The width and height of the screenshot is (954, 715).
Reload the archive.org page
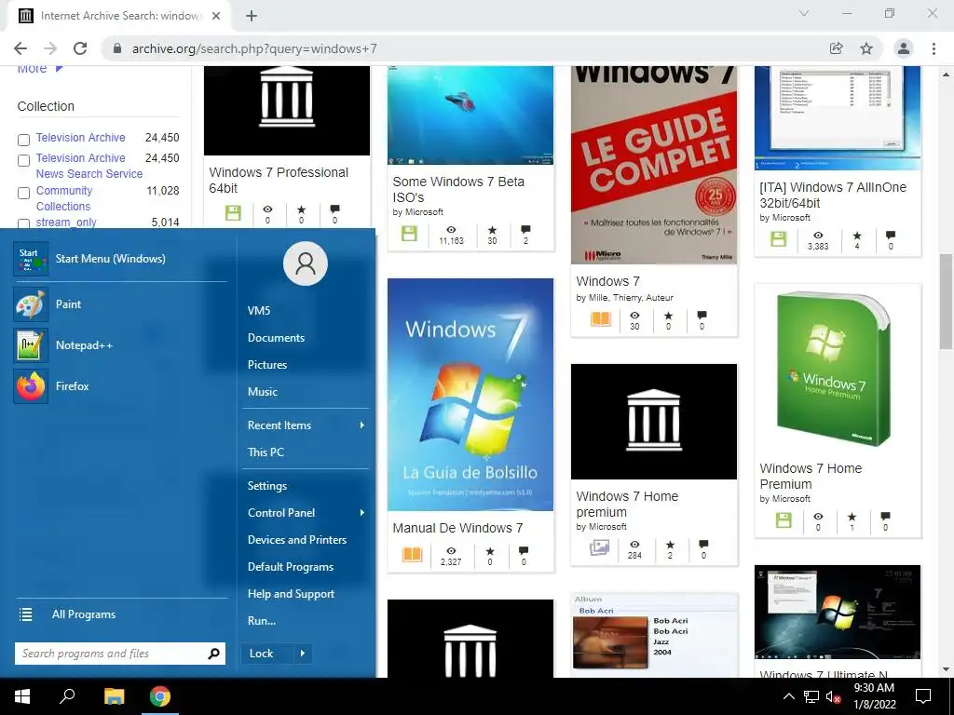(x=80, y=48)
